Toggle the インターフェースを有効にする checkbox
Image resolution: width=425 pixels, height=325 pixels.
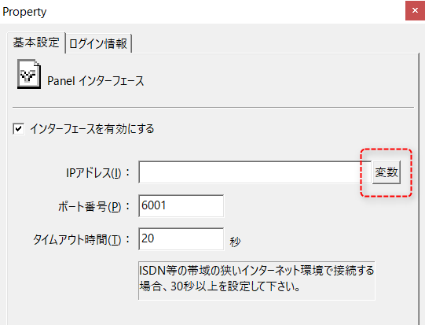[x=18, y=129]
